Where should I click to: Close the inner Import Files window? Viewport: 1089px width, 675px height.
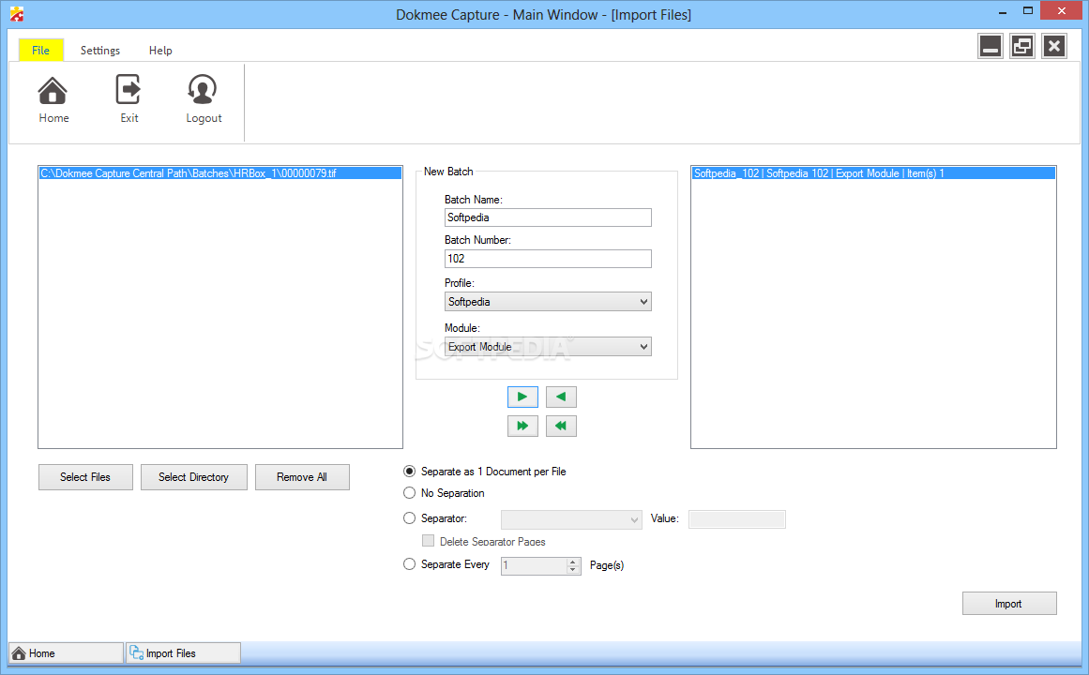point(1054,47)
